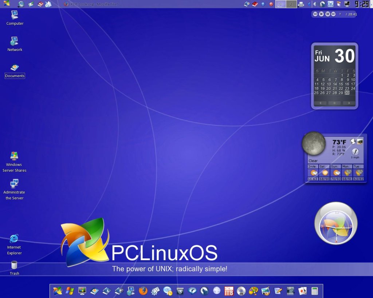
Task: Launch Firefox from the bottom dock
Action: point(143,291)
